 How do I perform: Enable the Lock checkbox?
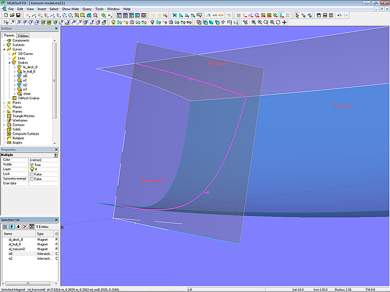click(x=32, y=174)
